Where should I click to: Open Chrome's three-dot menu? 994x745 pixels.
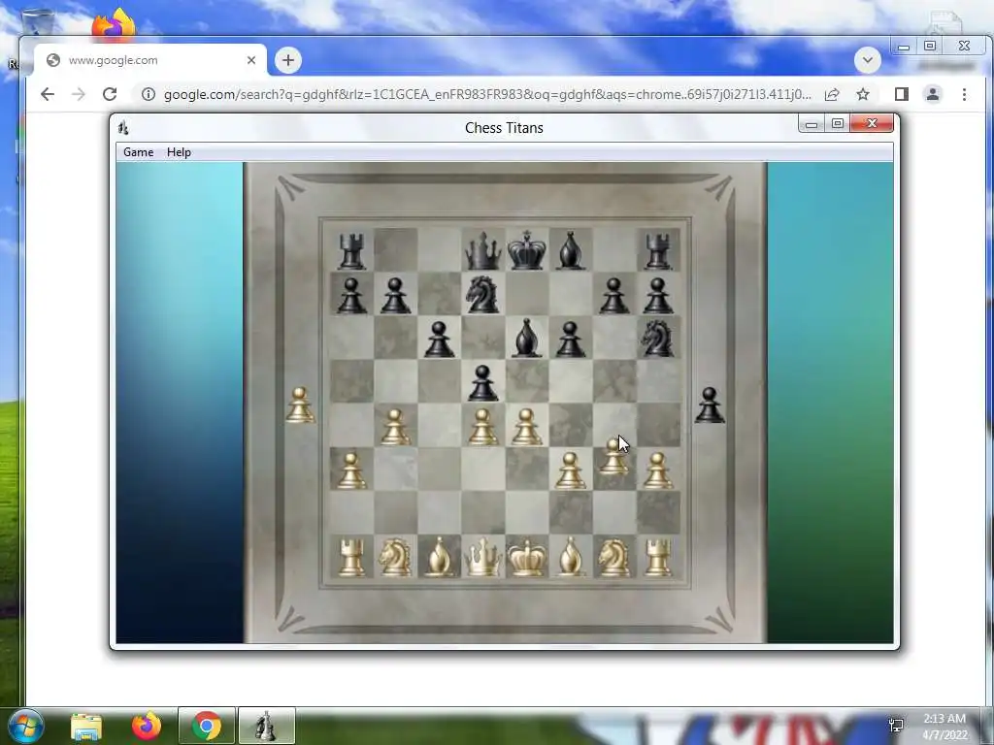[x=964, y=94]
